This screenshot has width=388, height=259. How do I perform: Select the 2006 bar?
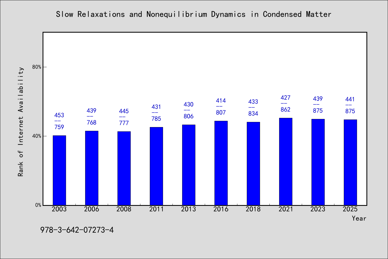click(x=92, y=168)
